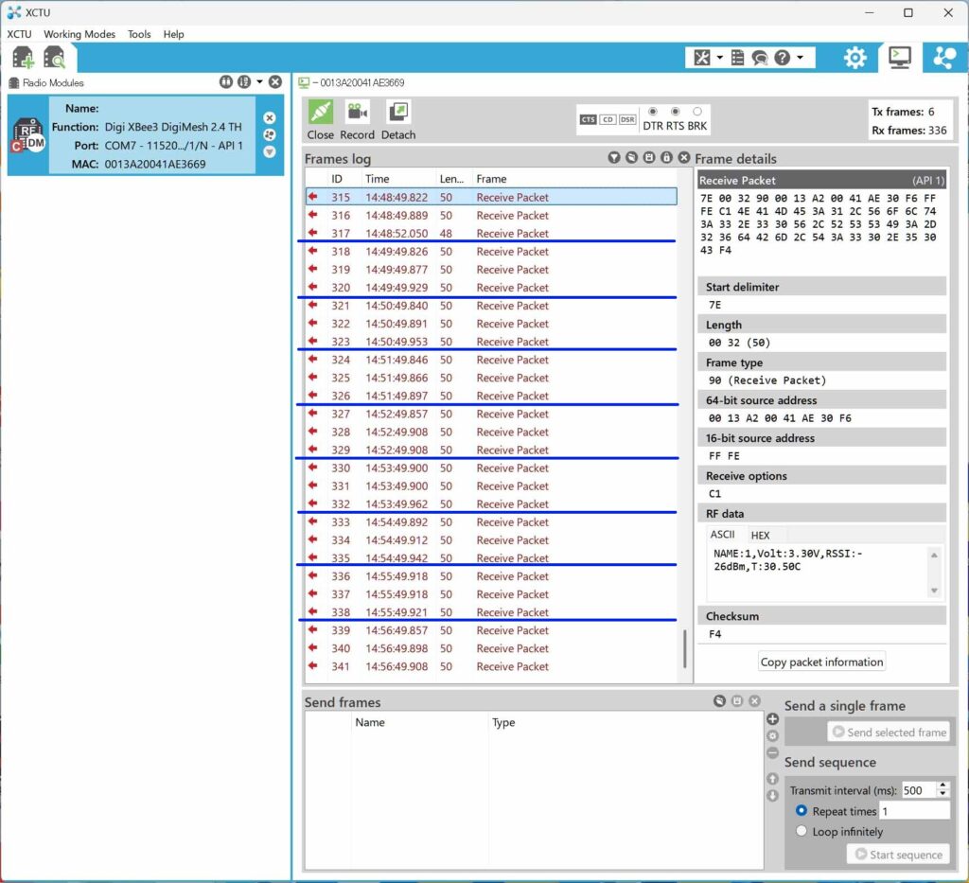Switch to Network working mode icon

point(944,58)
